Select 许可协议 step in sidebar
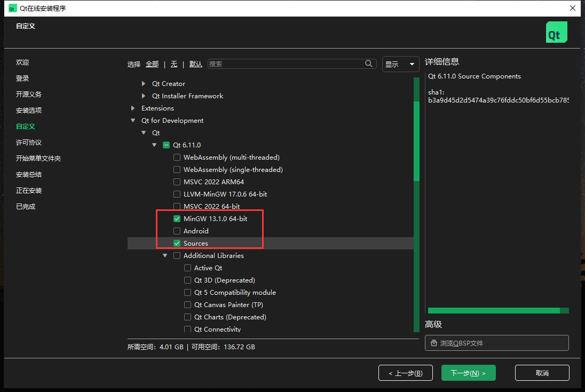Image resolution: width=585 pixels, height=392 pixels. (x=29, y=143)
